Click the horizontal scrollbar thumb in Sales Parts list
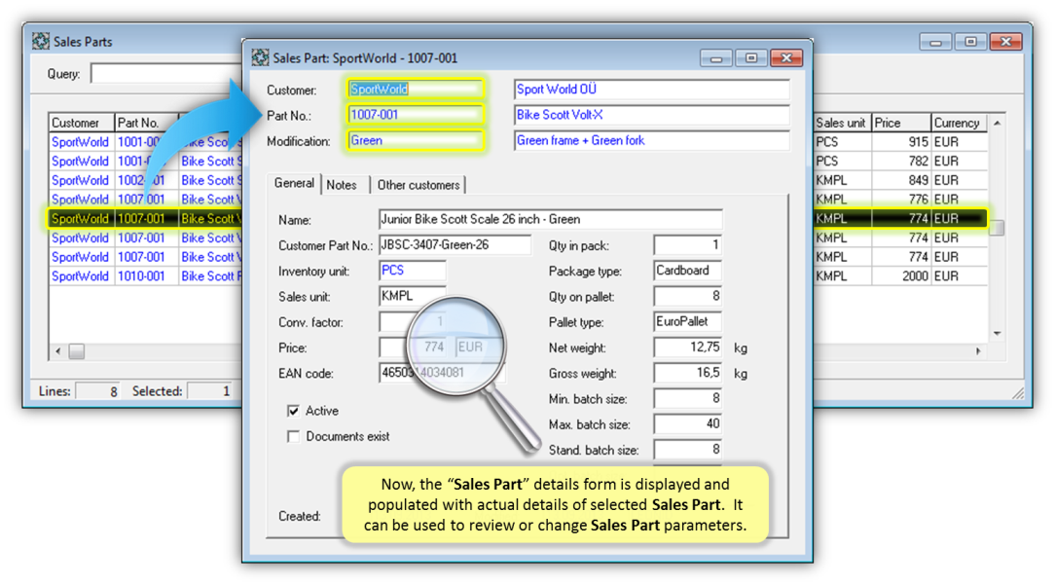The height and width of the screenshot is (585, 1055). pos(76,350)
